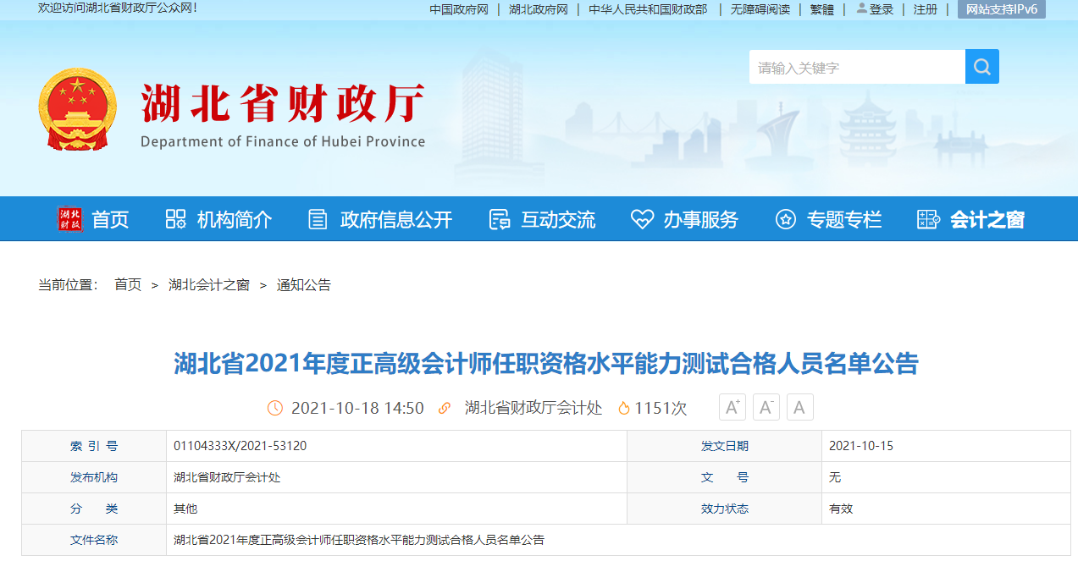Click the chat icon beside 互动交流
Image resolution: width=1078 pixels, height=561 pixels.
pyautogui.click(x=498, y=218)
